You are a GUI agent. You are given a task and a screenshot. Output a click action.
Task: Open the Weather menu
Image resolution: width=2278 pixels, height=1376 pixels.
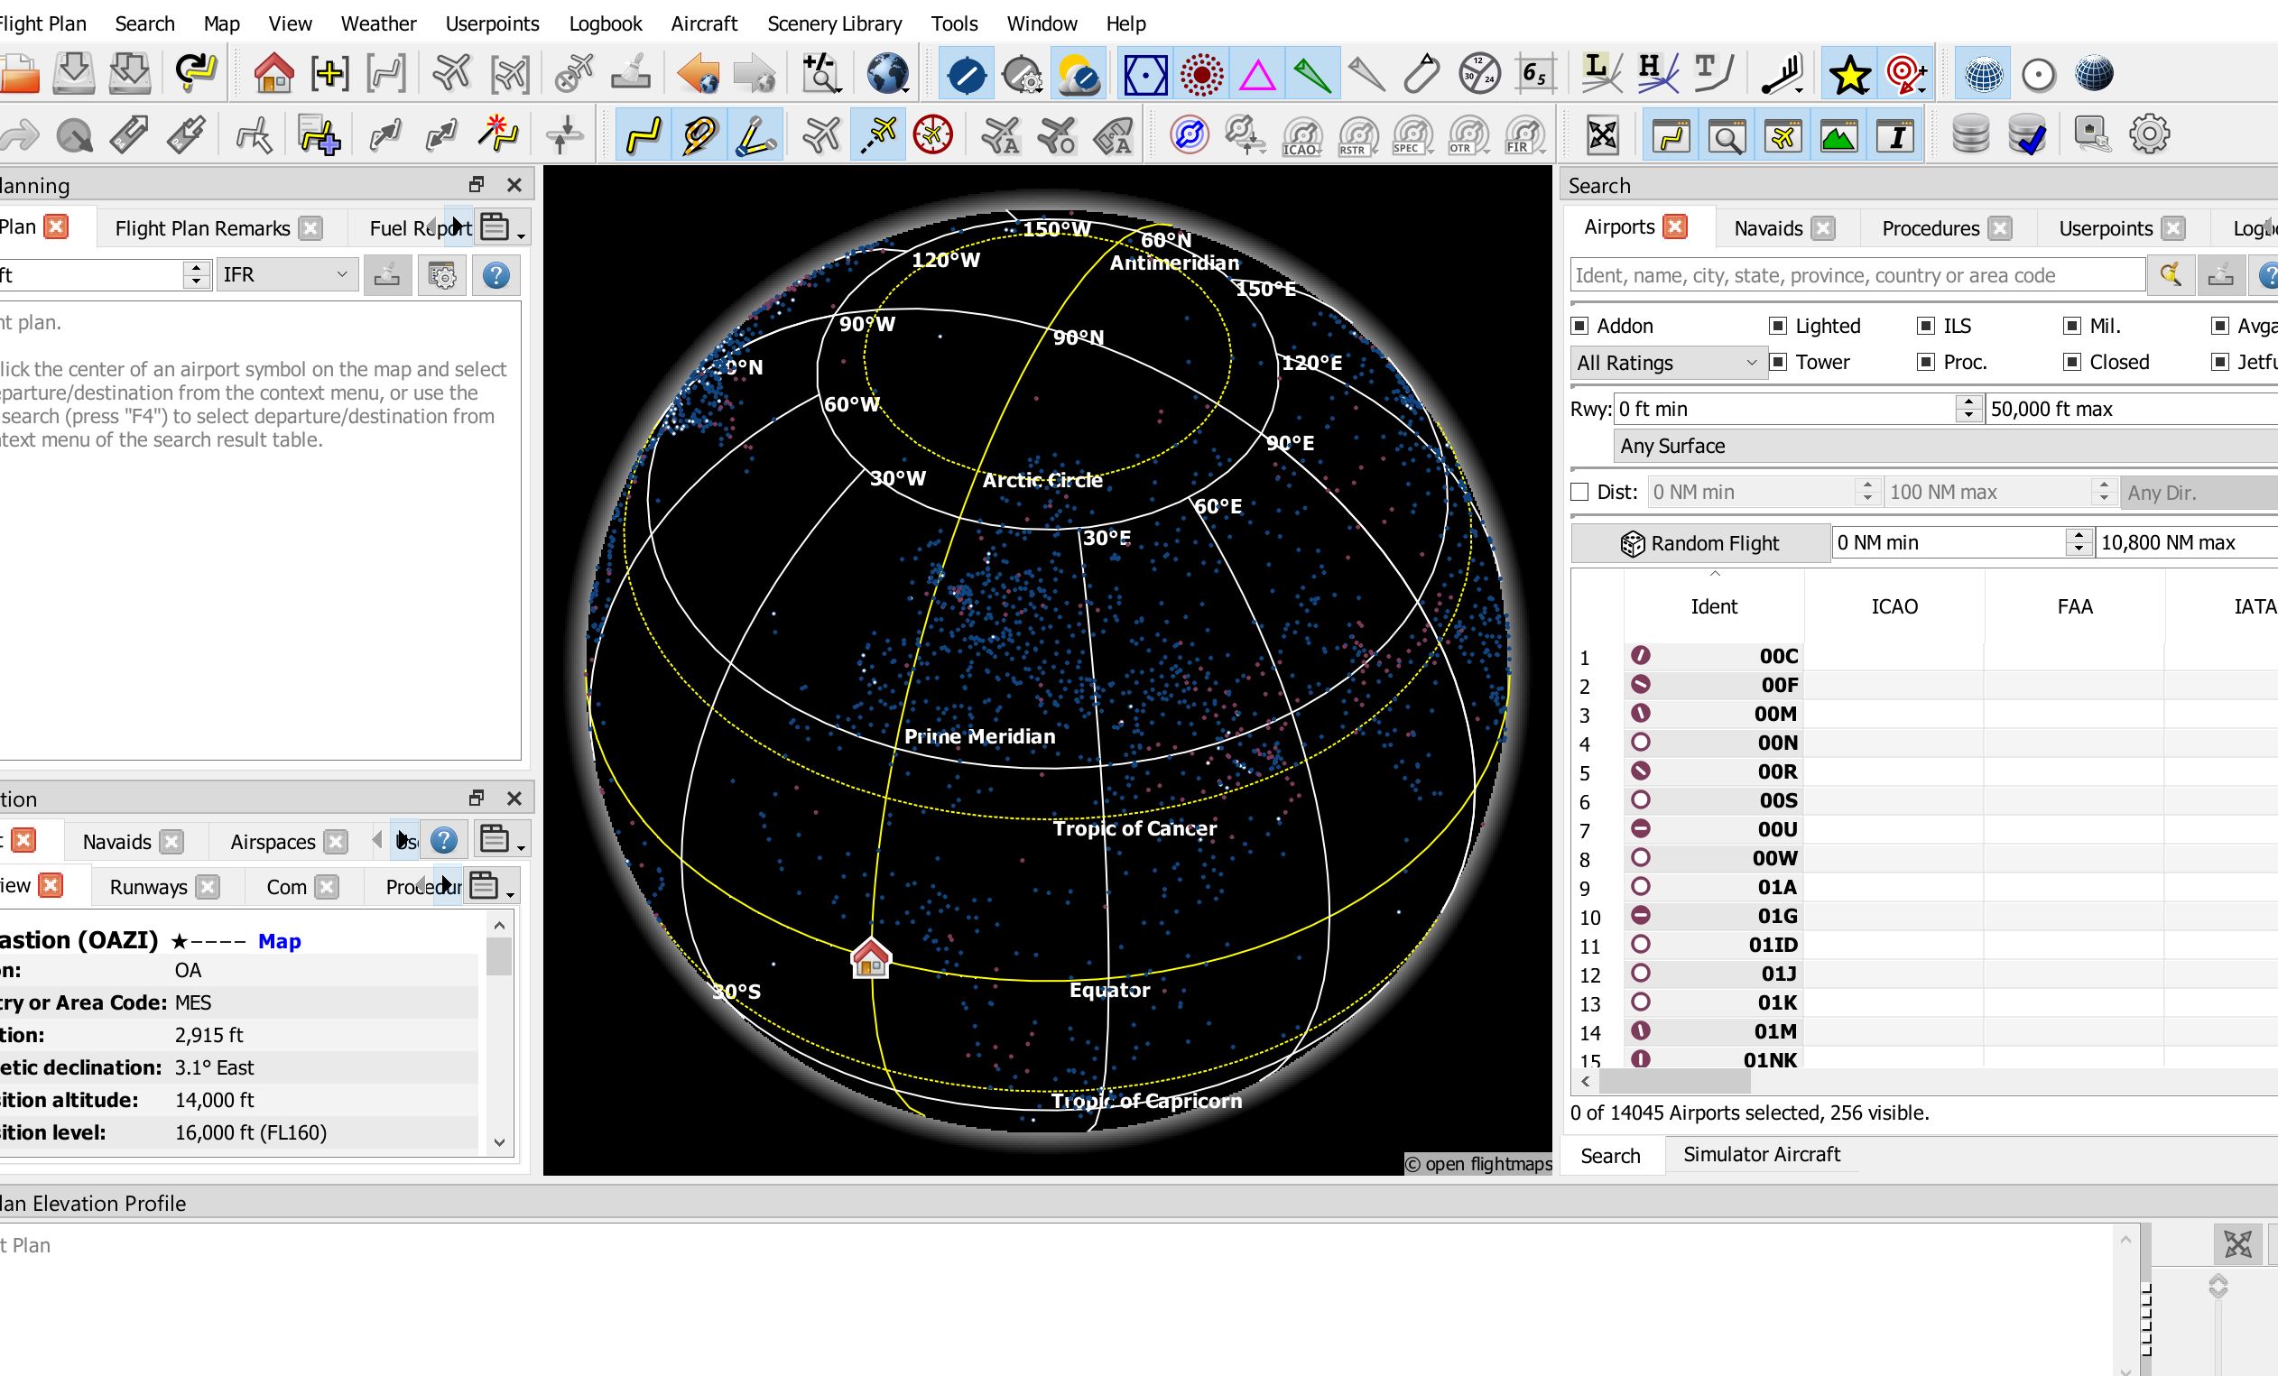pyautogui.click(x=378, y=23)
